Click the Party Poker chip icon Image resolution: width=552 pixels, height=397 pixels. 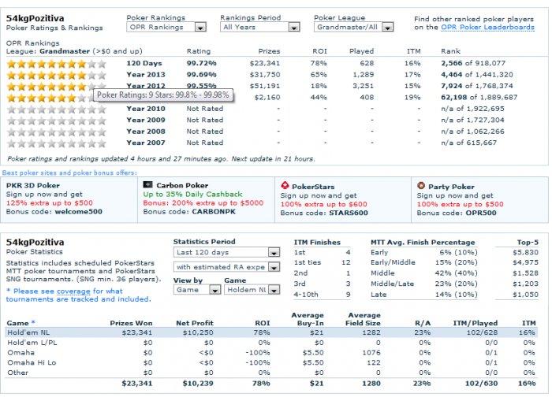point(421,185)
